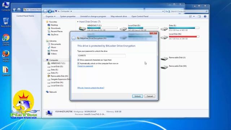Select Libraries in navigation pane
The image size is (231, 130).
point(53,41)
